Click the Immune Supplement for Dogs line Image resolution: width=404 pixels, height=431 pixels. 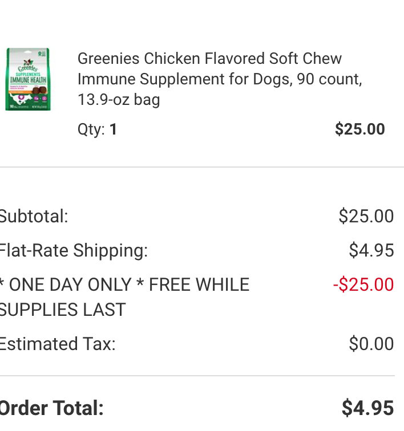pos(220,79)
